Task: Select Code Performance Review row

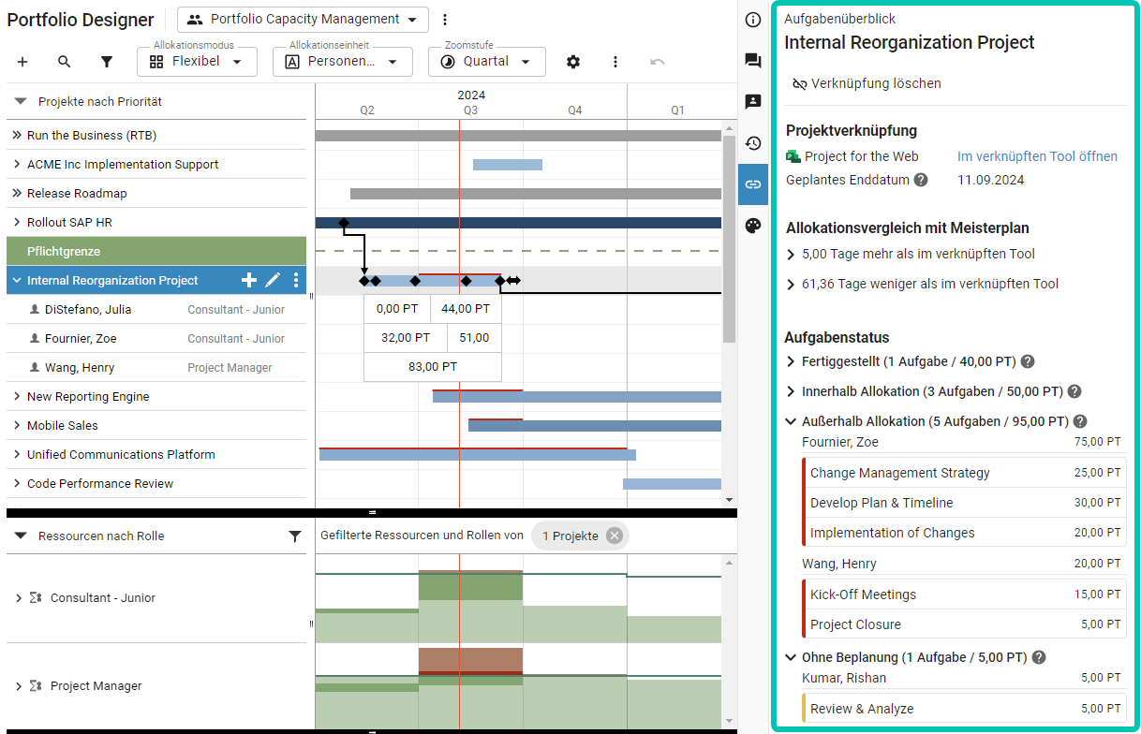Action: tap(156, 483)
